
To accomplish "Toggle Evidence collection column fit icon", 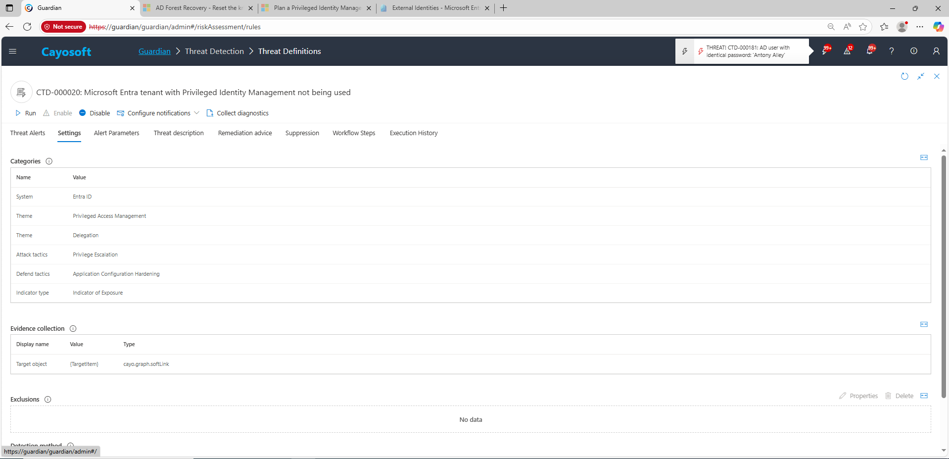I will [x=924, y=324].
